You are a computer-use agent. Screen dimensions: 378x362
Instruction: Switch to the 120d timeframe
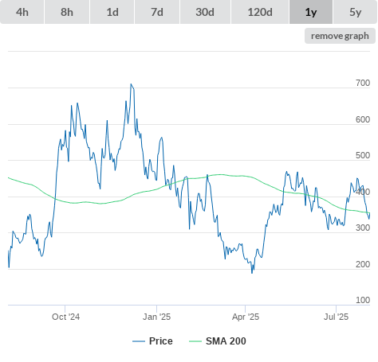tap(260, 12)
